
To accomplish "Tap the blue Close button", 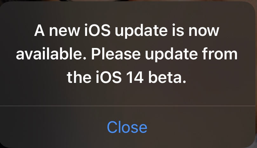I will [x=127, y=127].
